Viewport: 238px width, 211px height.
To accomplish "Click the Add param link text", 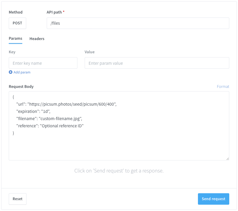I will click(x=22, y=72).
